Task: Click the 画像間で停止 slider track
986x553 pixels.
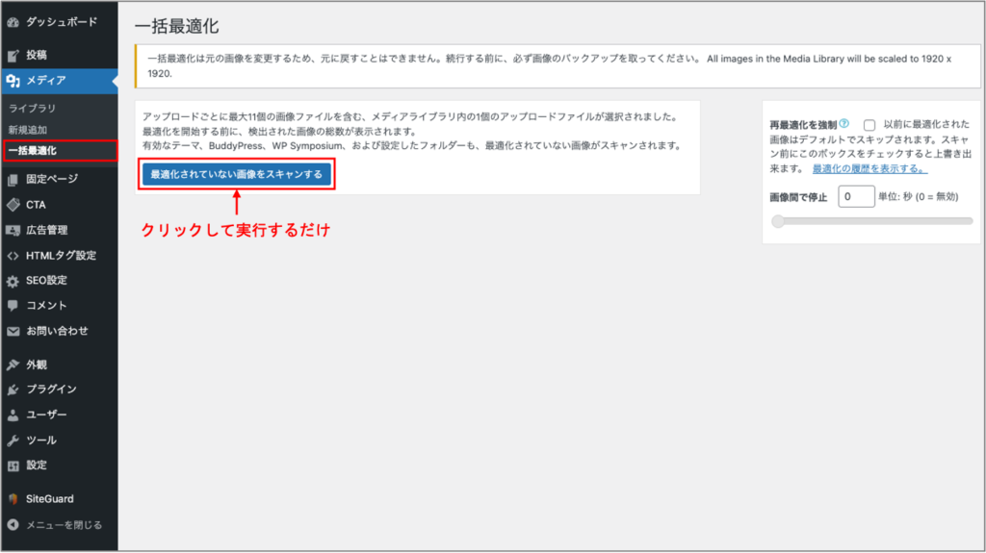Action: click(x=871, y=221)
